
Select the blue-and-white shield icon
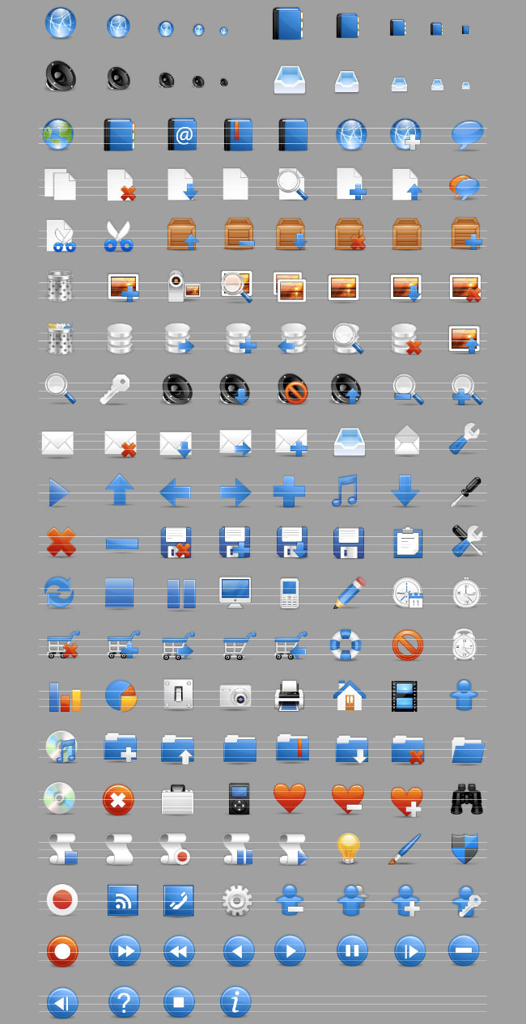point(464,848)
